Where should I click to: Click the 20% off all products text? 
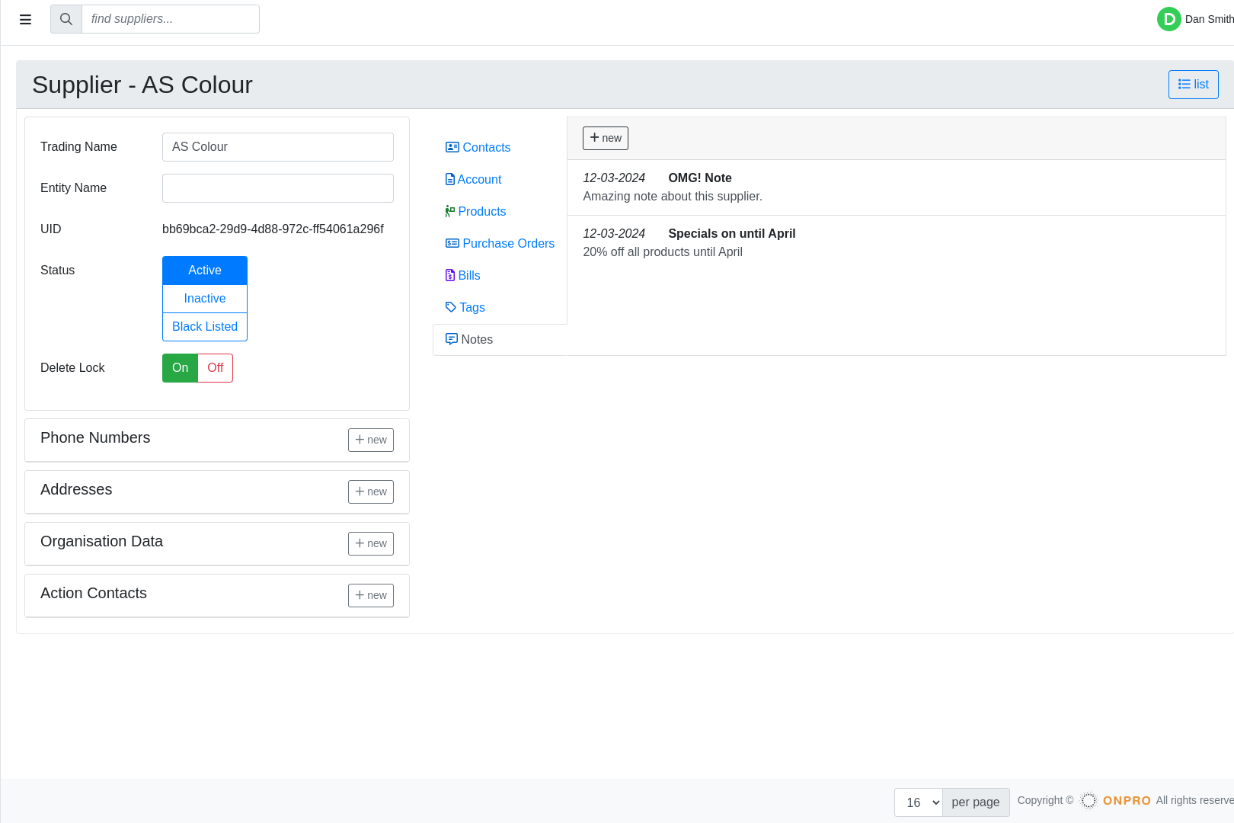click(663, 252)
